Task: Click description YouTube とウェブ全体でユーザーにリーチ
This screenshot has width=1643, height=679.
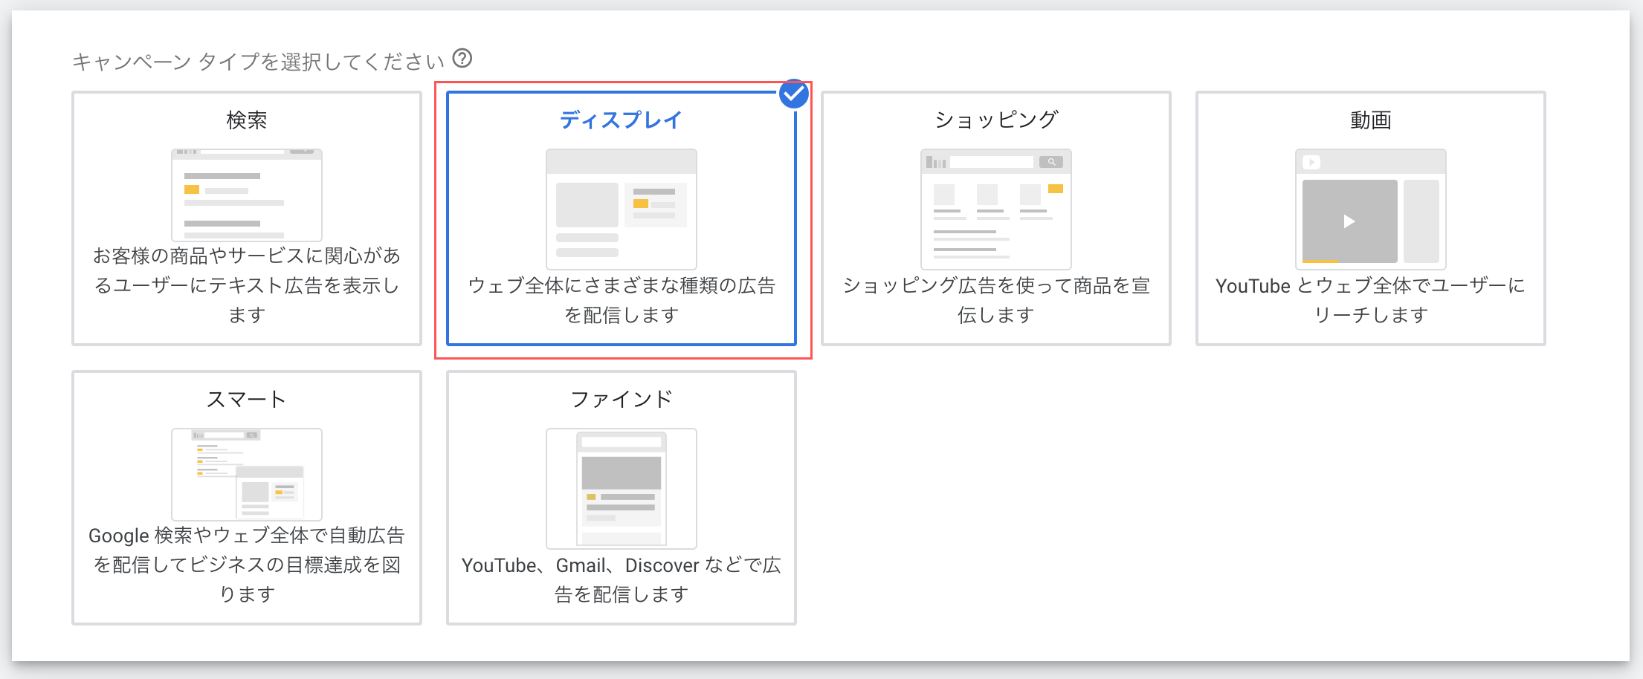Action: [x=1370, y=300]
